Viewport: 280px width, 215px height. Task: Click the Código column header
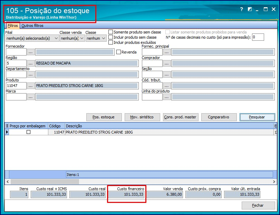coord(56,126)
